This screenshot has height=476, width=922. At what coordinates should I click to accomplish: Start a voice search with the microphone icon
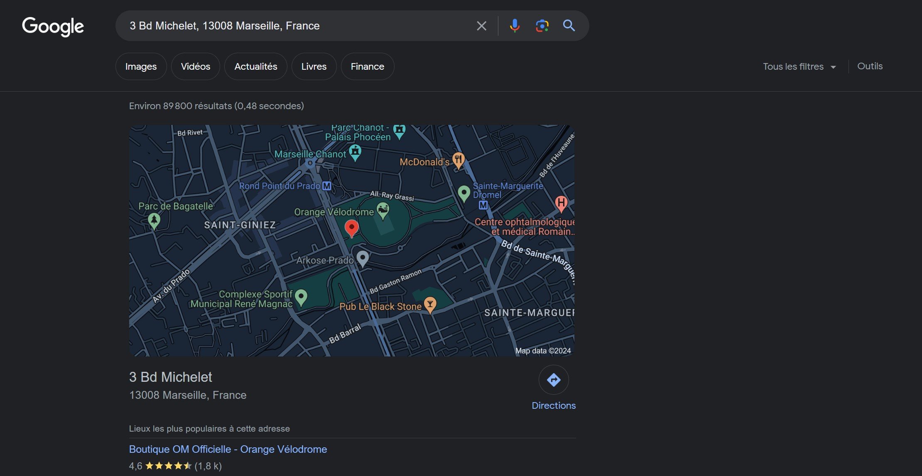click(x=514, y=25)
